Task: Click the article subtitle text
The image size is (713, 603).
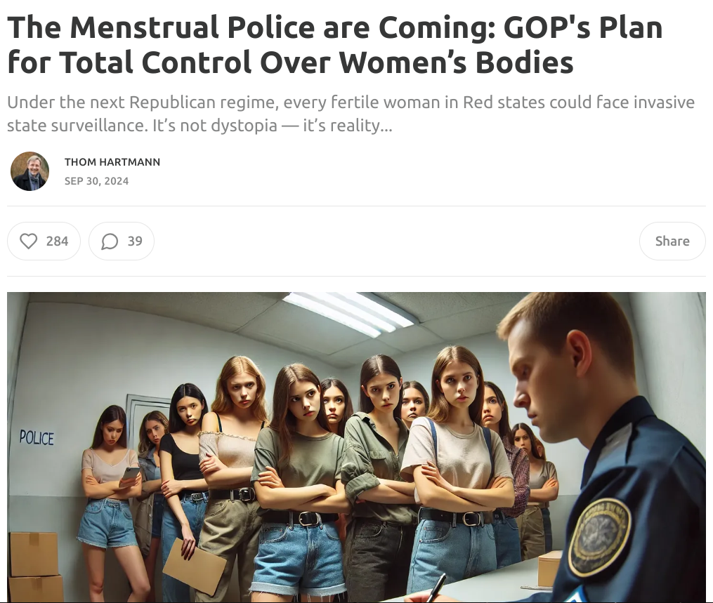Action: pyautogui.click(x=351, y=114)
